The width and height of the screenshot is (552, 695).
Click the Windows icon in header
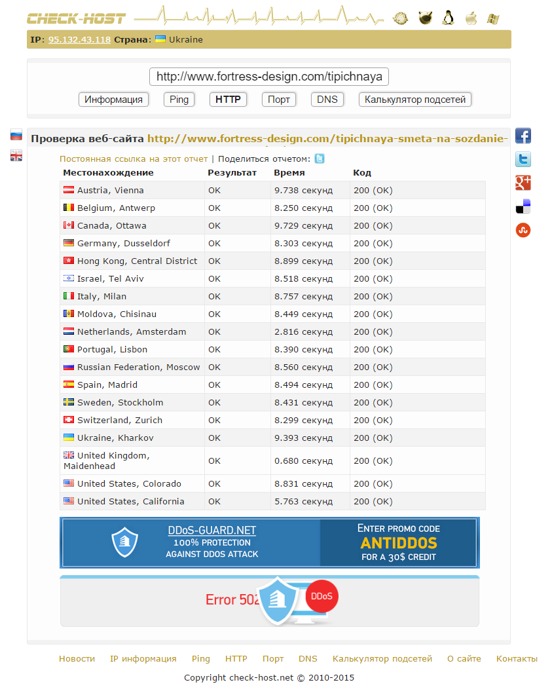tap(493, 18)
